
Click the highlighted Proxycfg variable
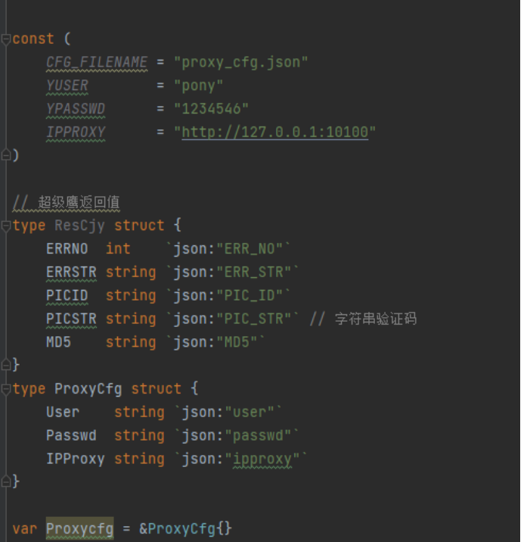pos(80,528)
